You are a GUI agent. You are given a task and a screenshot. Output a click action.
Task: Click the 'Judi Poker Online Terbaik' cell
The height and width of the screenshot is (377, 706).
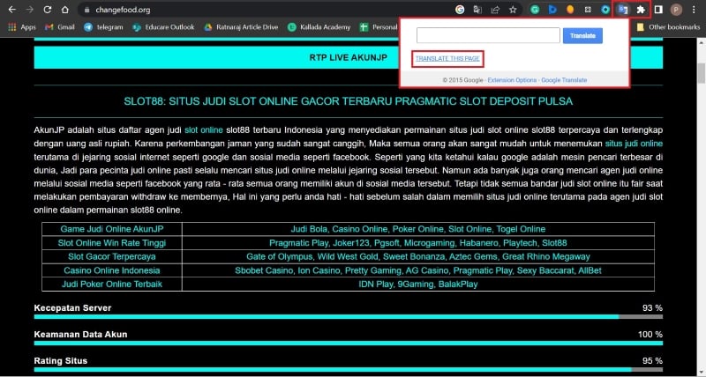click(112, 285)
